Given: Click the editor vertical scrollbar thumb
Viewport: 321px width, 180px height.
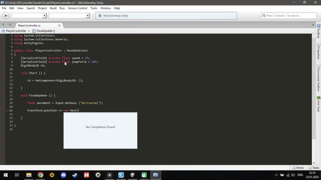Looking at the screenshot, I should (314, 88).
